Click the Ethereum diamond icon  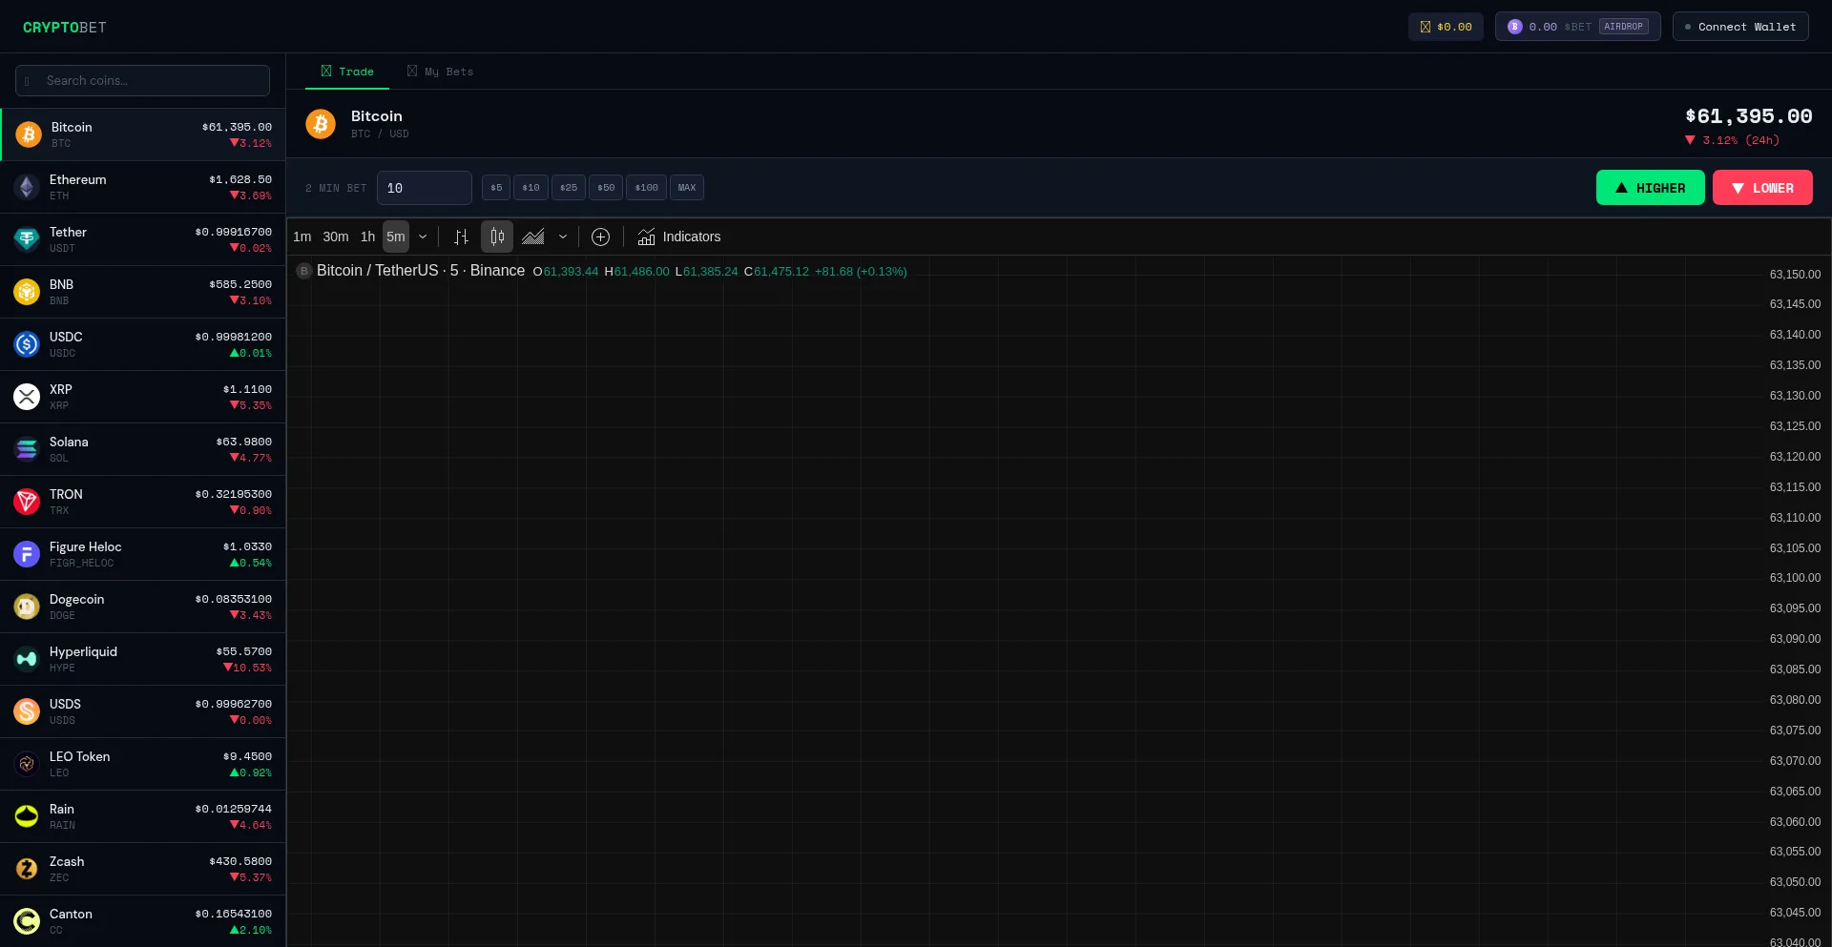tap(27, 187)
